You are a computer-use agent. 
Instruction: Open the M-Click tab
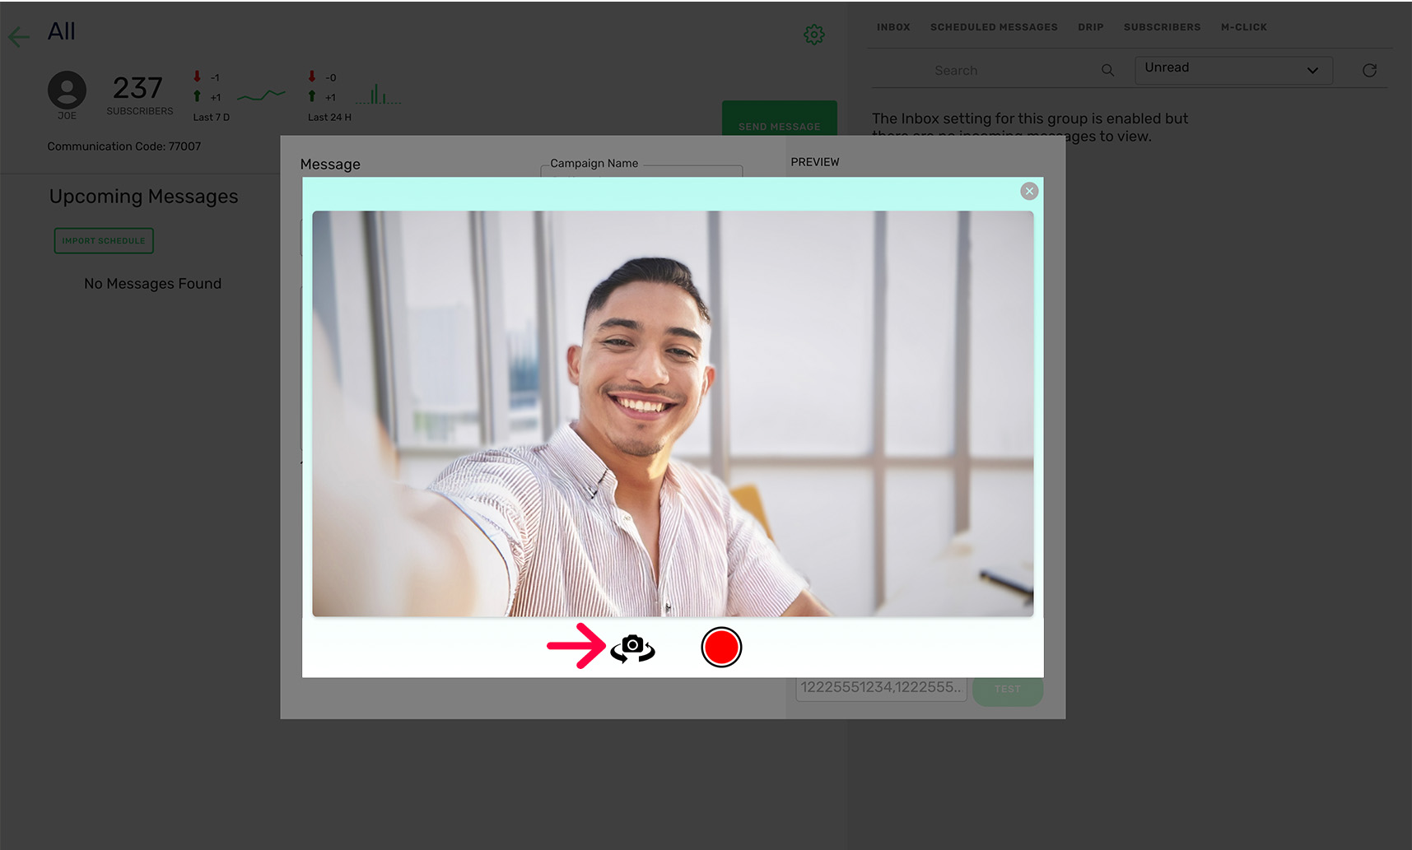[1243, 27]
